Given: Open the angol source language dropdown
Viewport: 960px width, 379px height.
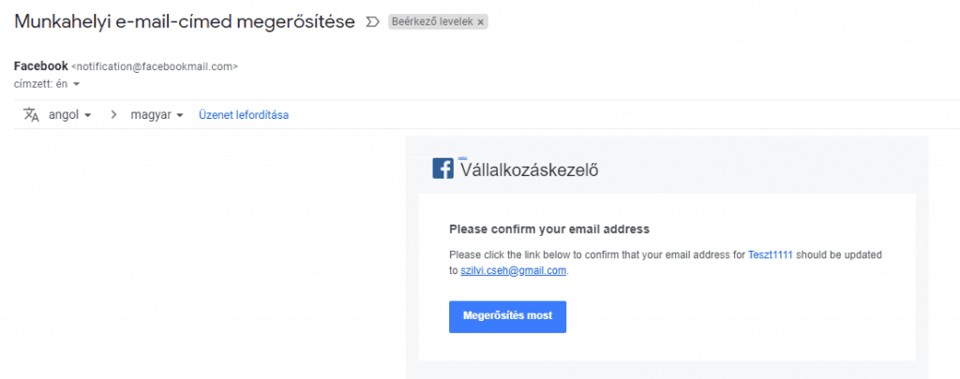Looking at the screenshot, I should [69, 115].
